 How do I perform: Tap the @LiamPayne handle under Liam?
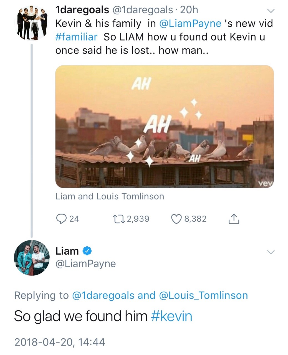[x=85, y=263]
